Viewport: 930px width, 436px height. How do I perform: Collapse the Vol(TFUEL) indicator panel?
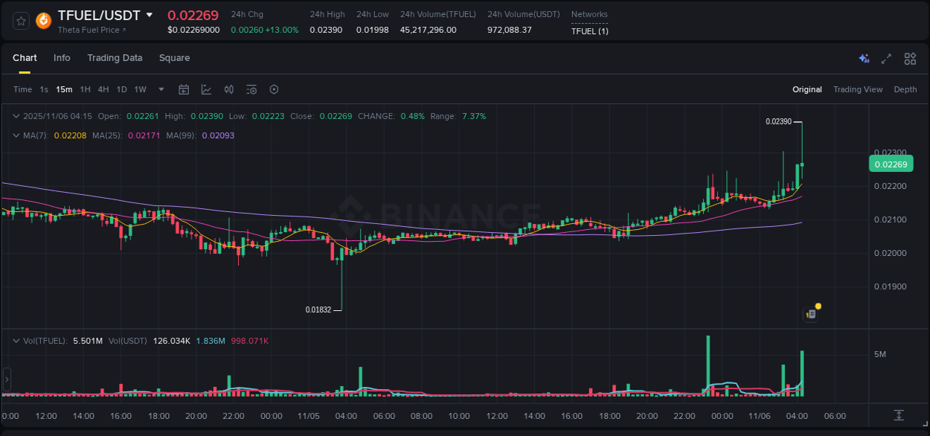[16, 341]
